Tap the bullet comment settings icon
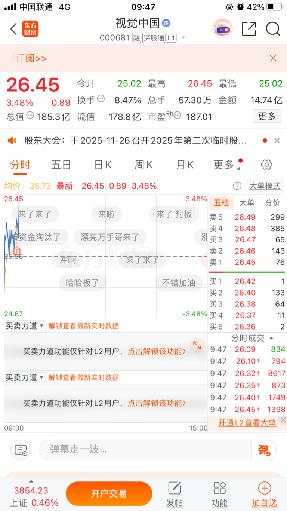287x511 pixels. pos(21,450)
